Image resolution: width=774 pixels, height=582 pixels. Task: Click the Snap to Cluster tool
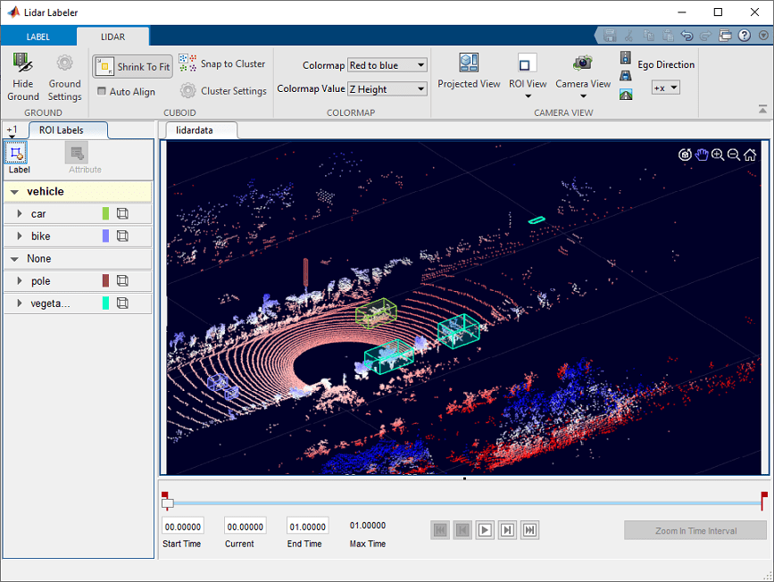coord(223,63)
